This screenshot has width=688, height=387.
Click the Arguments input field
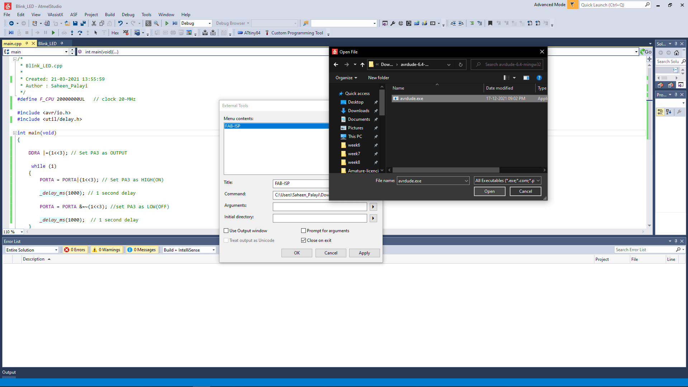click(x=320, y=207)
